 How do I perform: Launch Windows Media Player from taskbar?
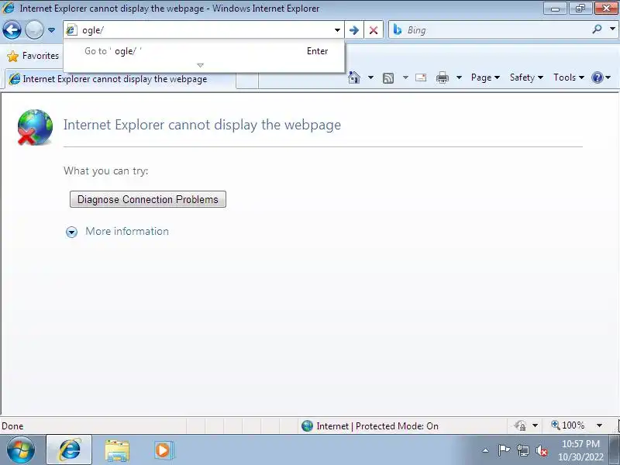coord(164,450)
